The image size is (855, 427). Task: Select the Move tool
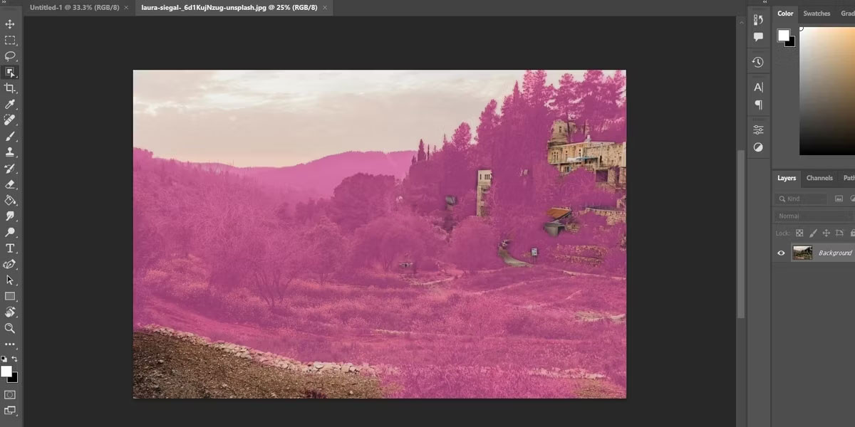click(10, 24)
